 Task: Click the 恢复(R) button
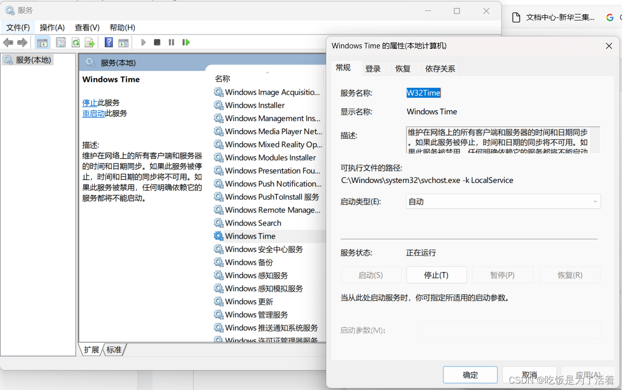(570, 275)
